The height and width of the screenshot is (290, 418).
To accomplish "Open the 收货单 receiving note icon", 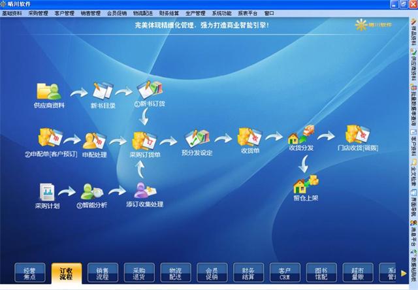I will (x=249, y=137).
